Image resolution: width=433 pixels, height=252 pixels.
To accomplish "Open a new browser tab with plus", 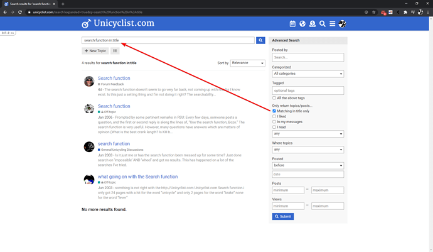I will coord(63,4).
